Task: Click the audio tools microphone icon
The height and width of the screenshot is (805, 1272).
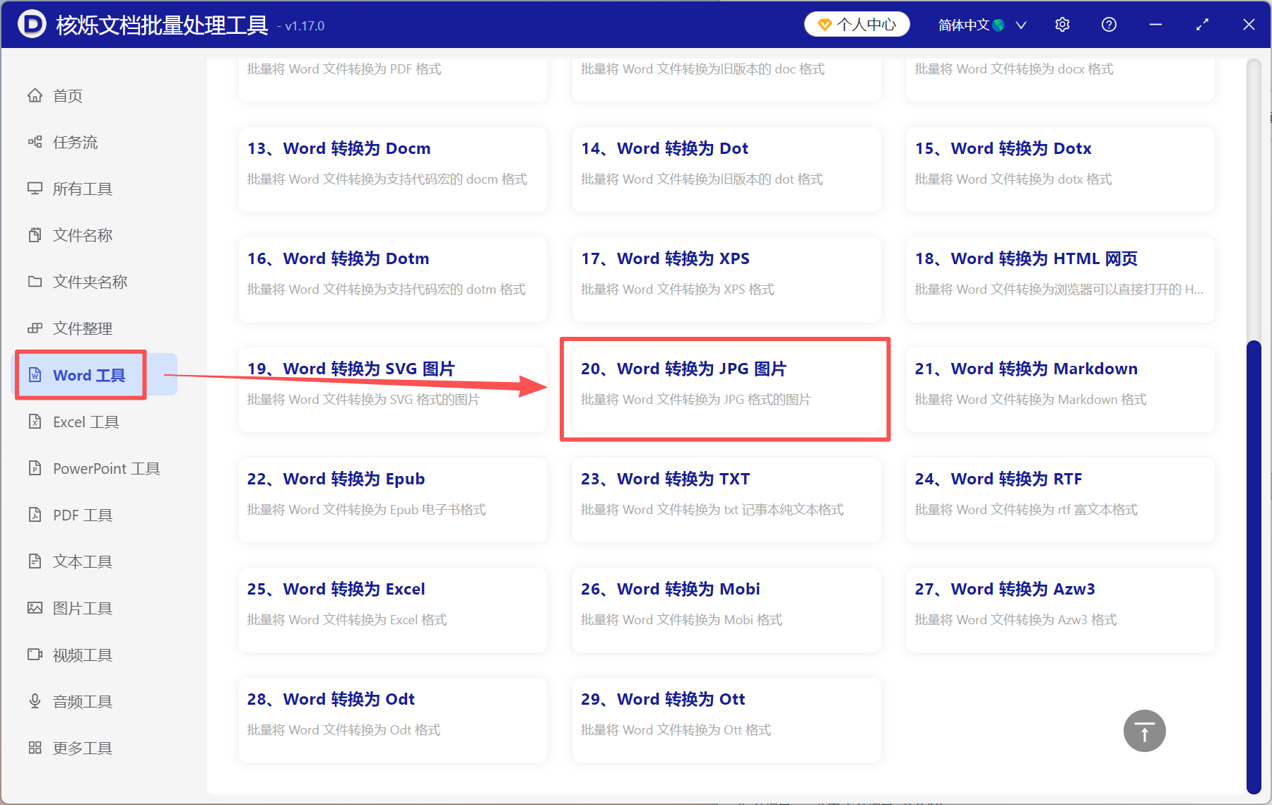Action: (x=35, y=701)
